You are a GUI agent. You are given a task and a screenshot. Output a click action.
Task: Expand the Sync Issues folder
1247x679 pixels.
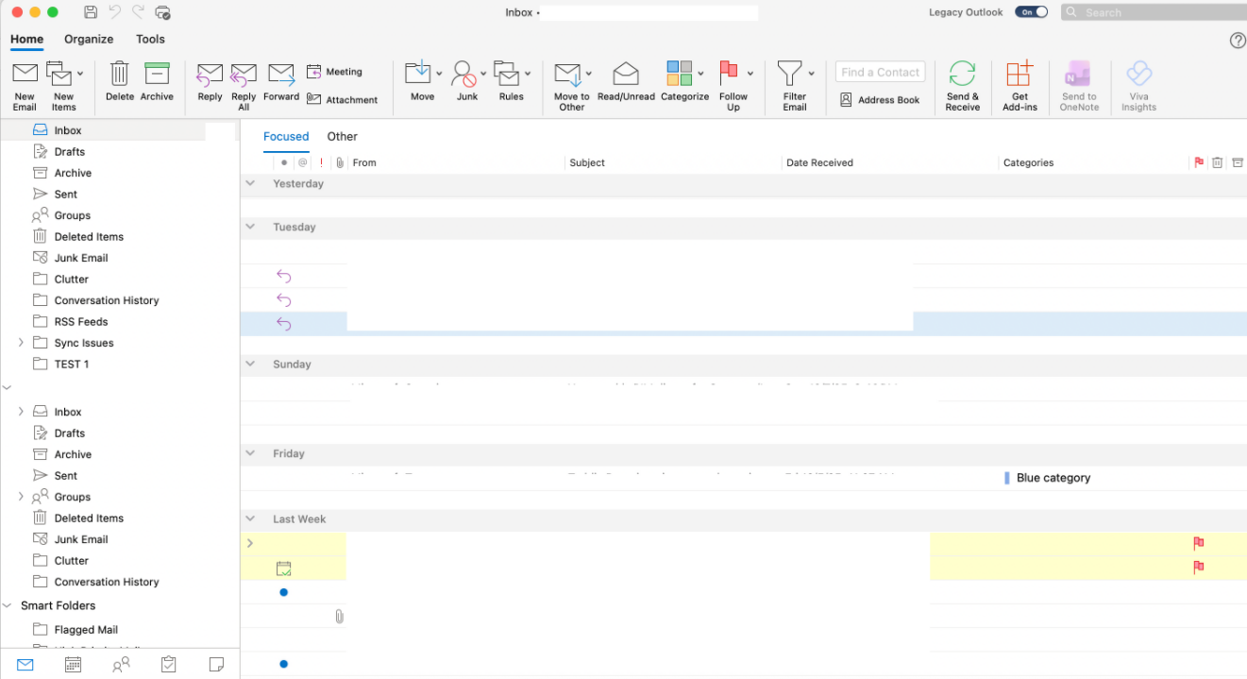[21, 343]
